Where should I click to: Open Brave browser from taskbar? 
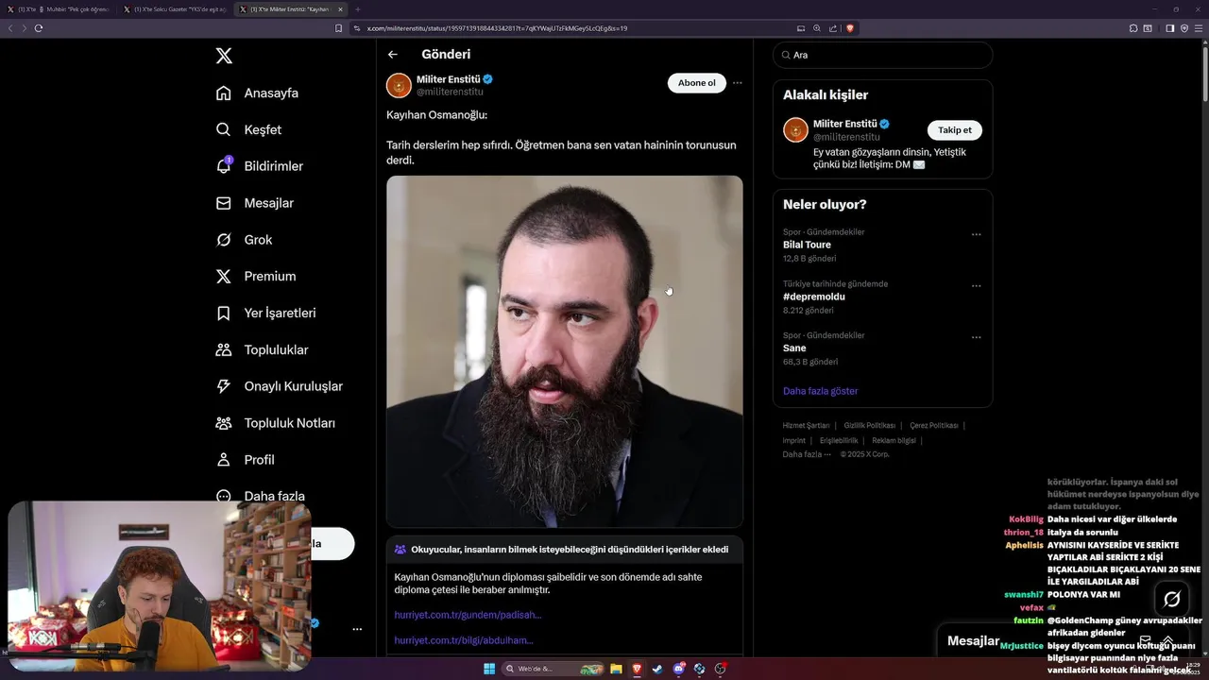tap(637, 669)
